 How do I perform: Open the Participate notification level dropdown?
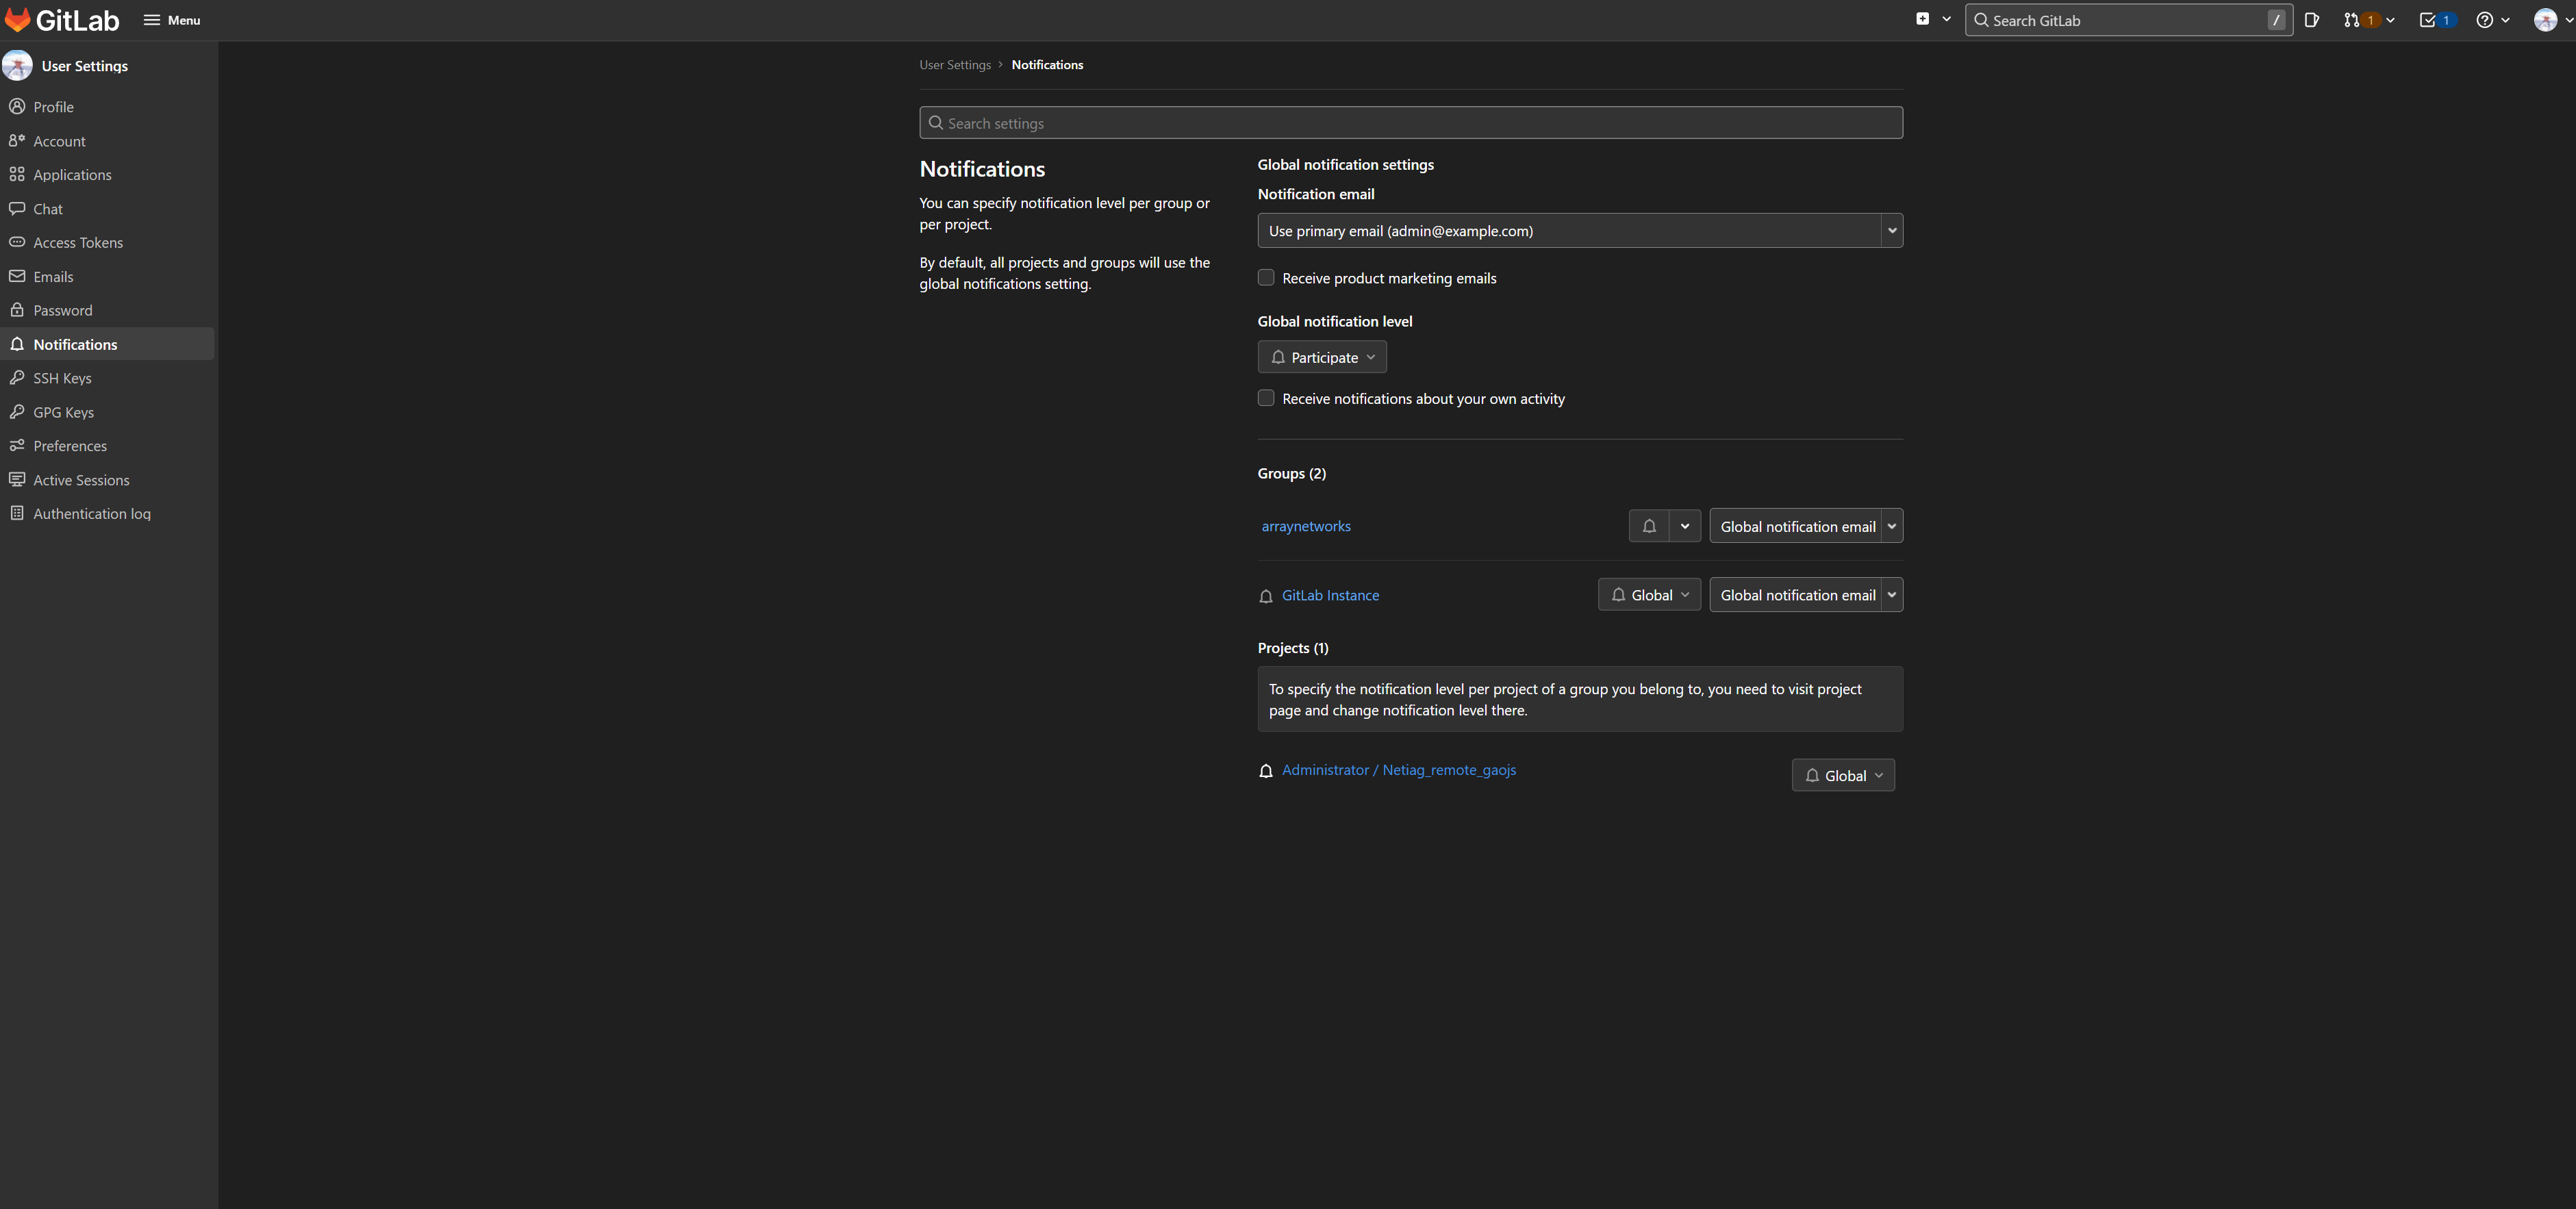(1322, 357)
